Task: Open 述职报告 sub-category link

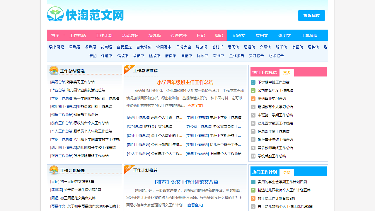Action: pos(276,56)
